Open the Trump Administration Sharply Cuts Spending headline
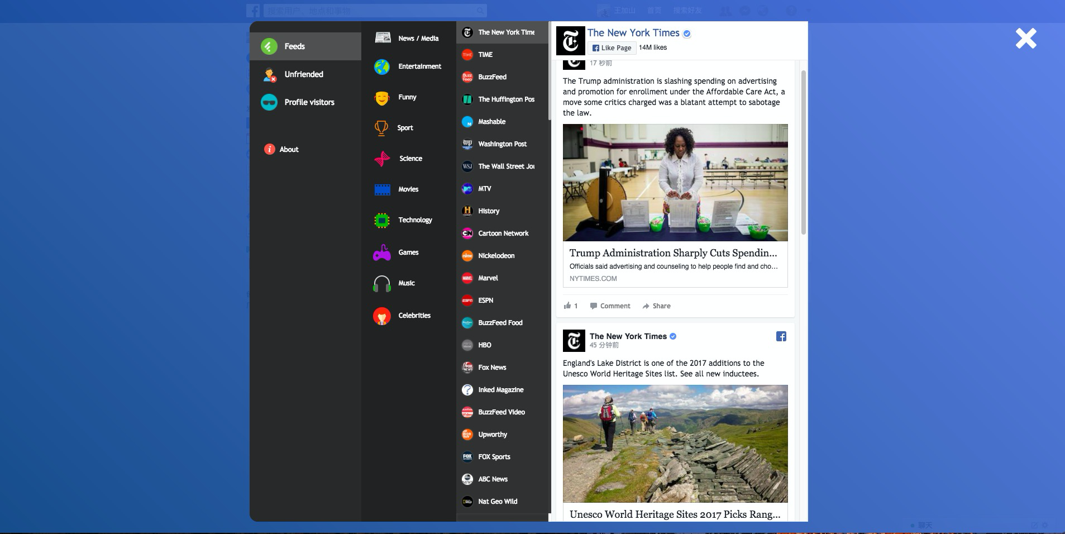 tap(673, 253)
